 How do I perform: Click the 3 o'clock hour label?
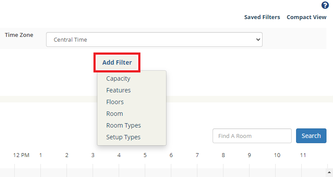pyautogui.click(x=93, y=155)
